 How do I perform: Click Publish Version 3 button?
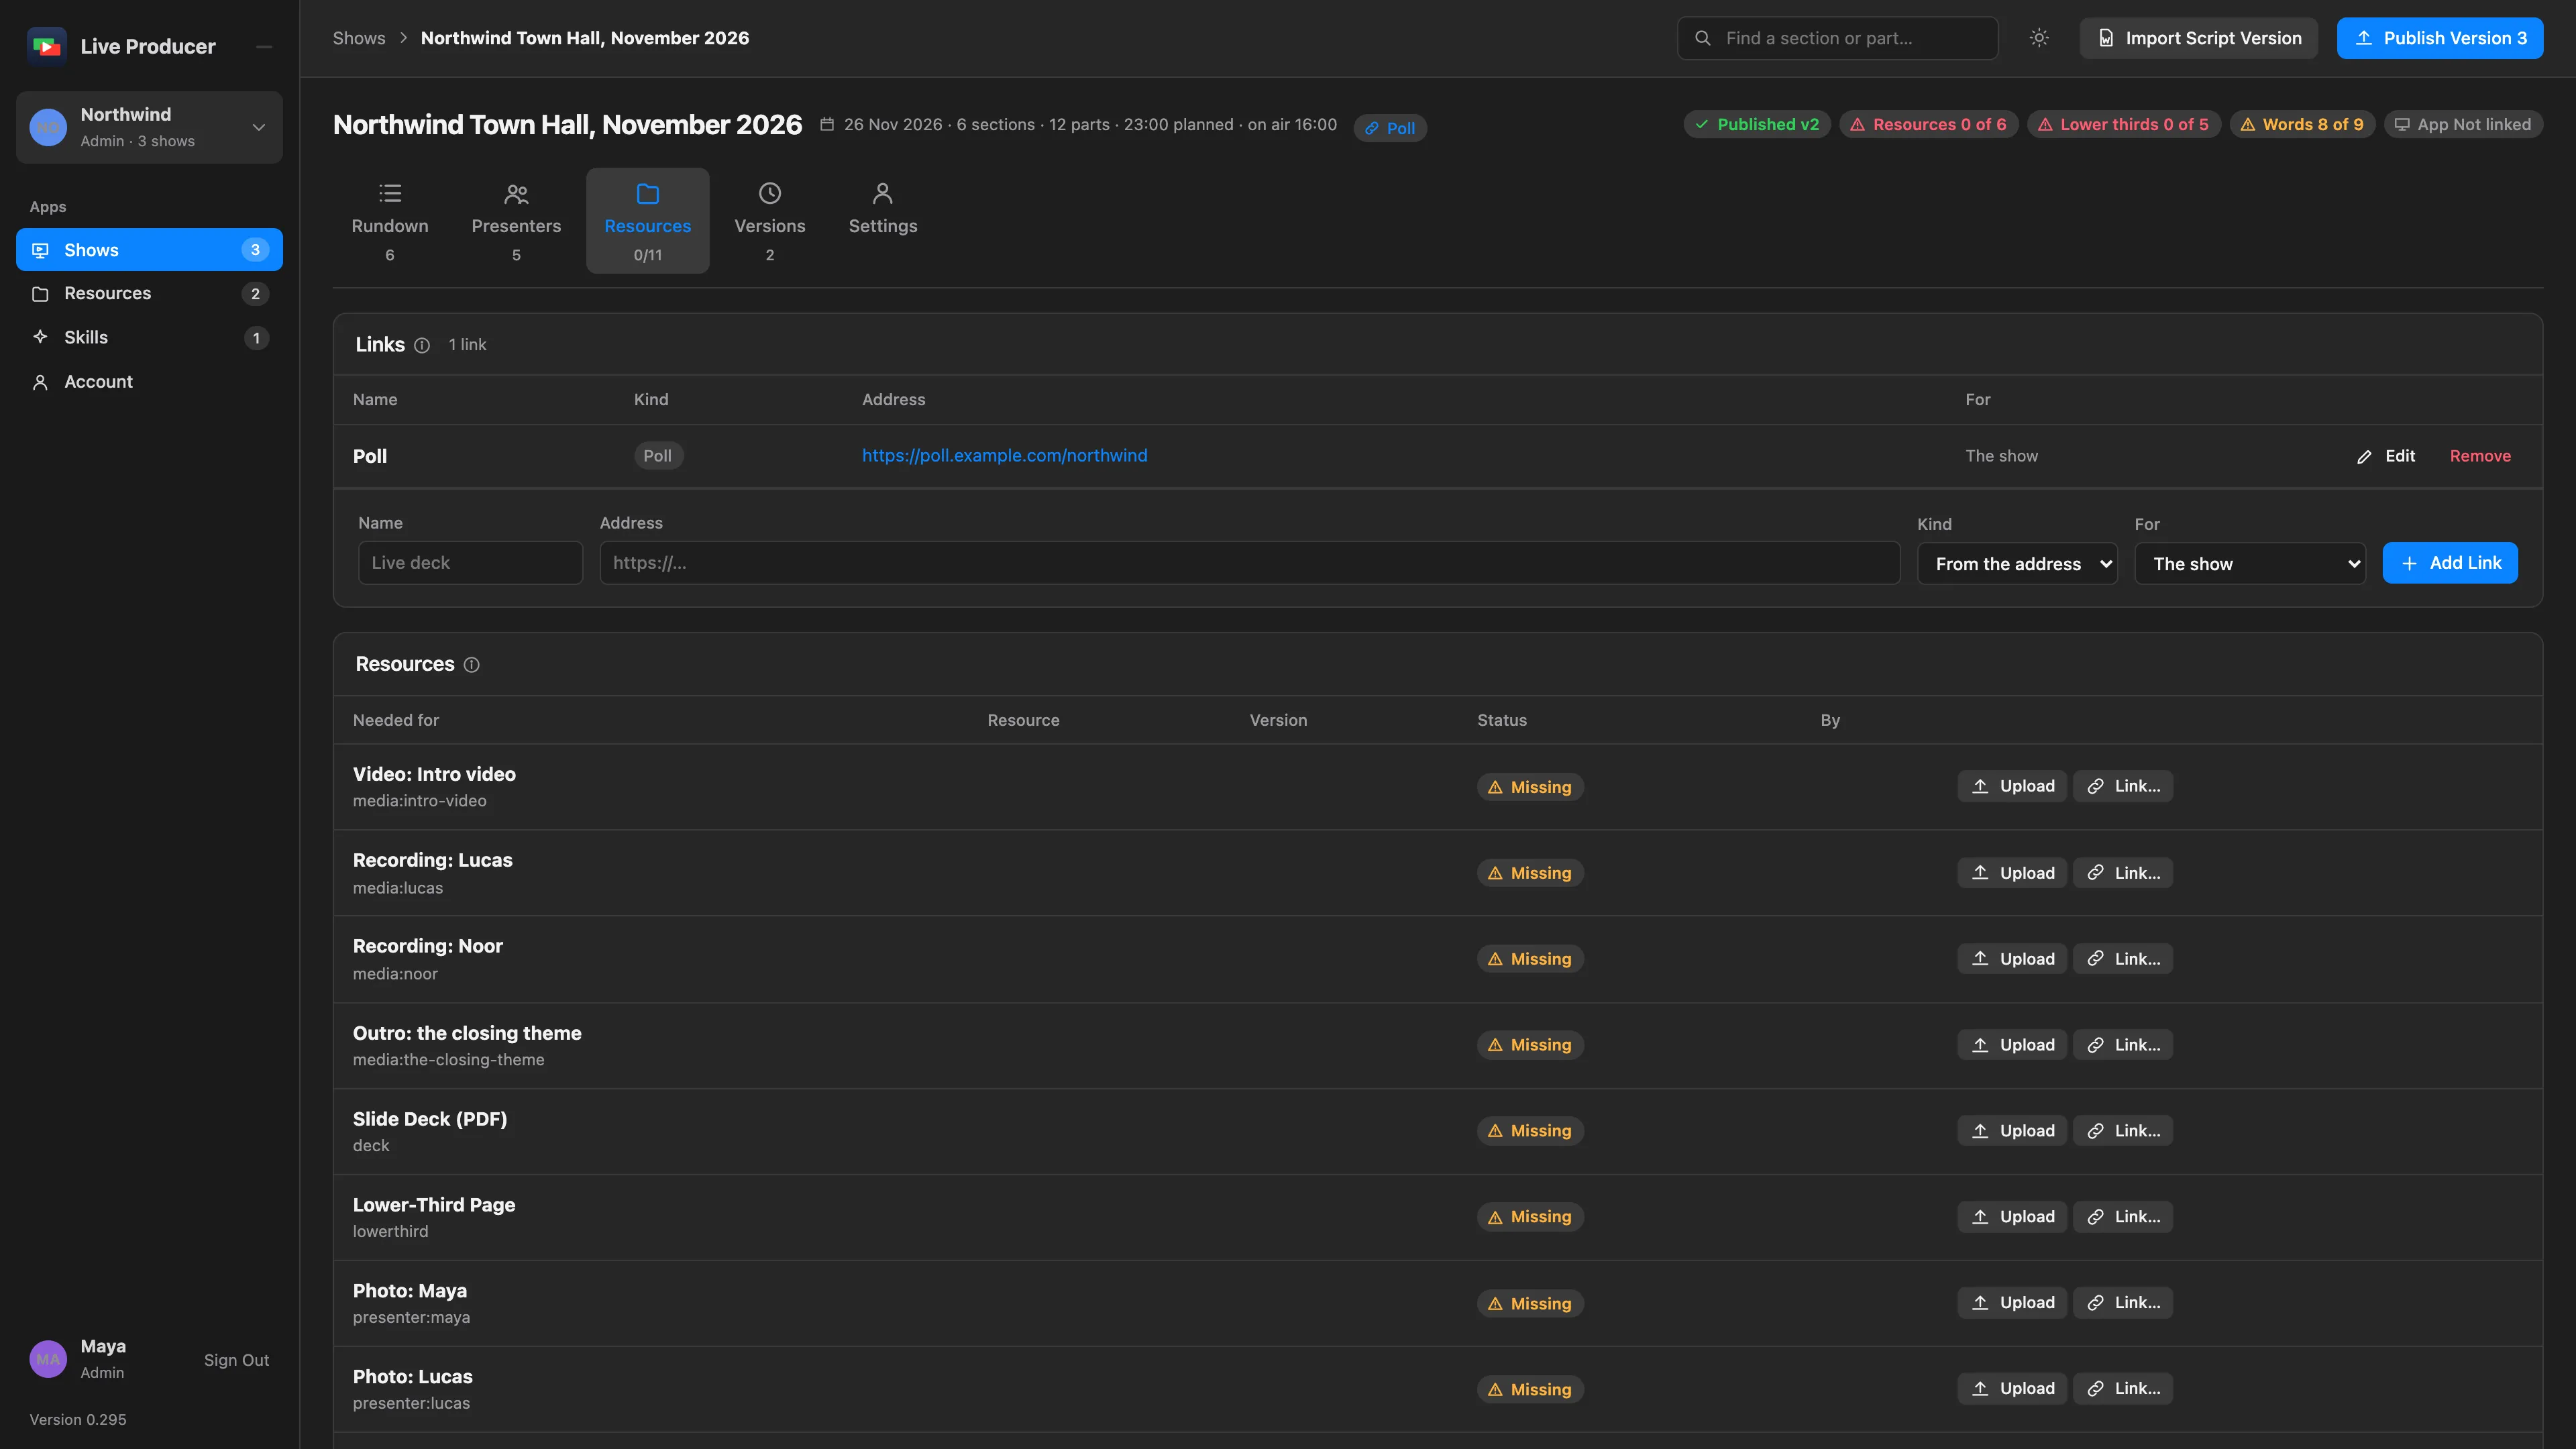[2440, 38]
